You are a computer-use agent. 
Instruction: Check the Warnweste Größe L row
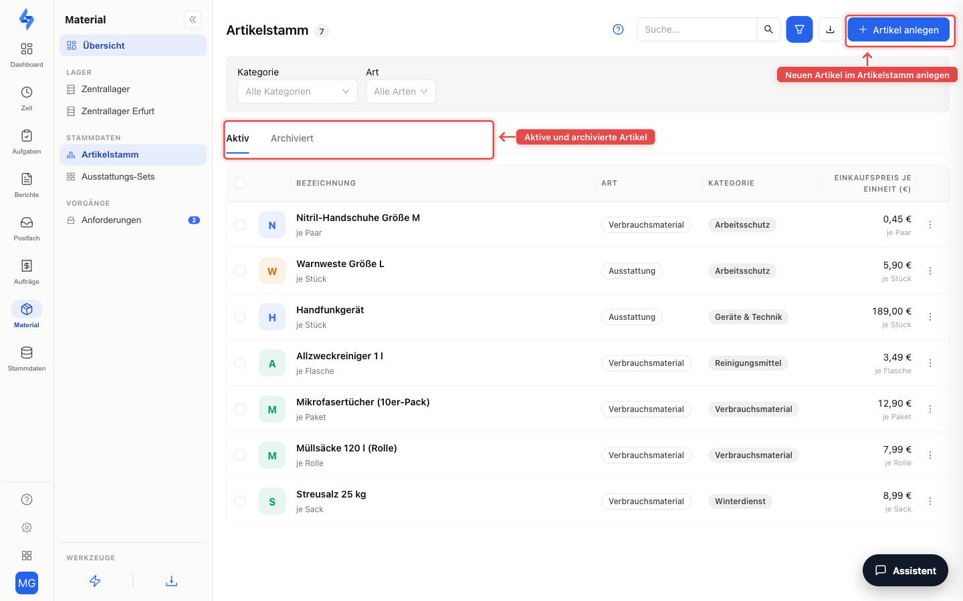point(240,271)
